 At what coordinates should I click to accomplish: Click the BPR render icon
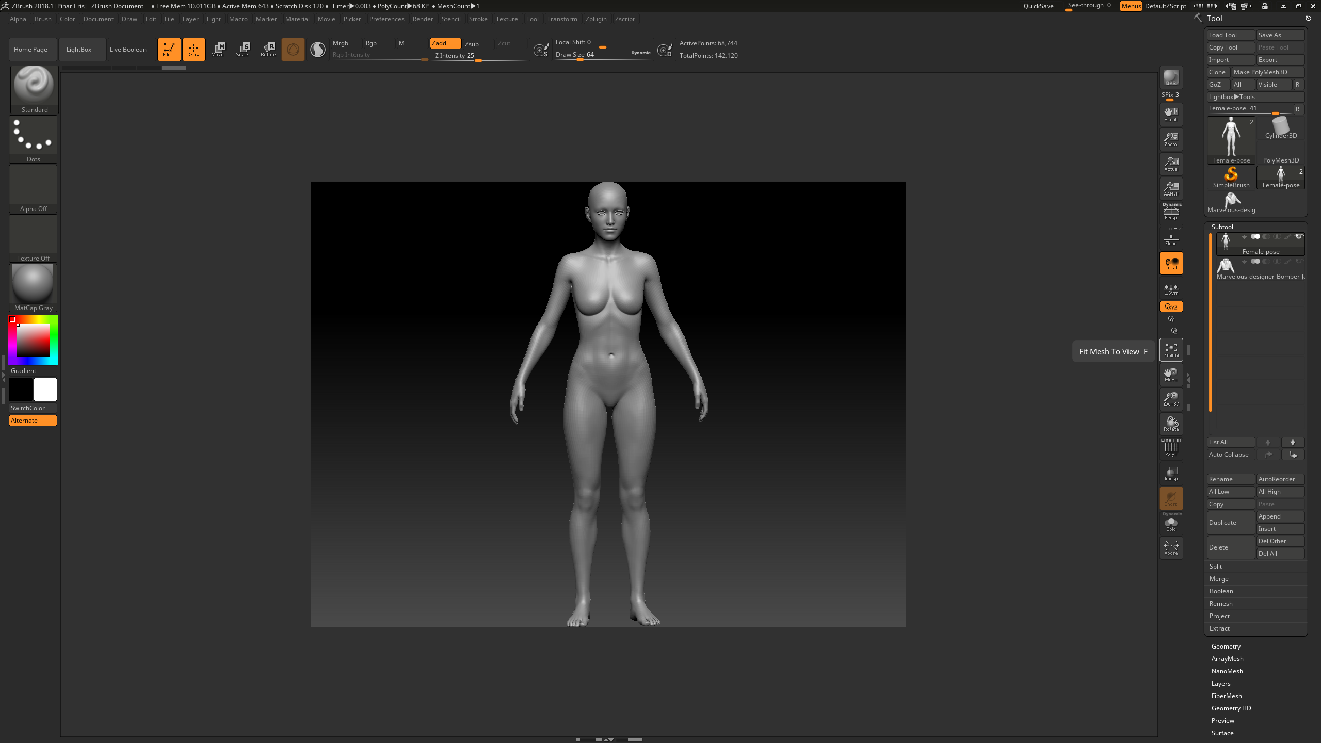tap(1171, 77)
